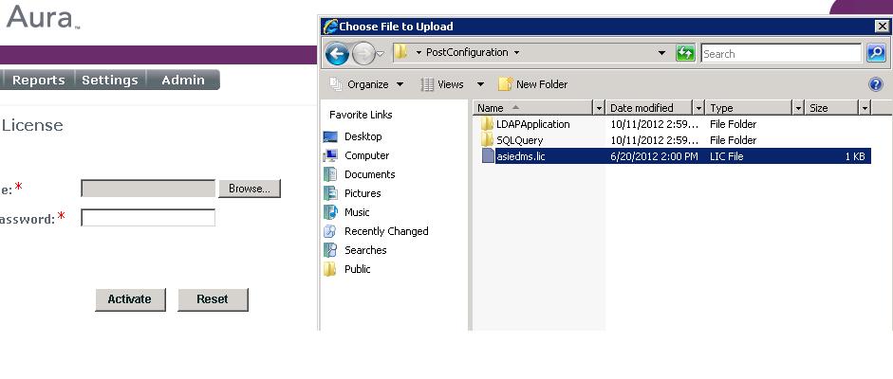
Task: Expand the Views dropdown arrow
Action: pyautogui.click(x=480, y=84)
